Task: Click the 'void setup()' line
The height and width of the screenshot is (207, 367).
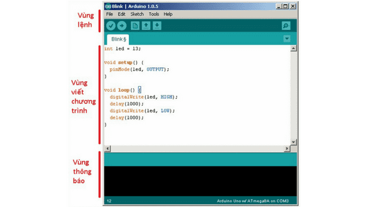Action: (x=124, y=63)
